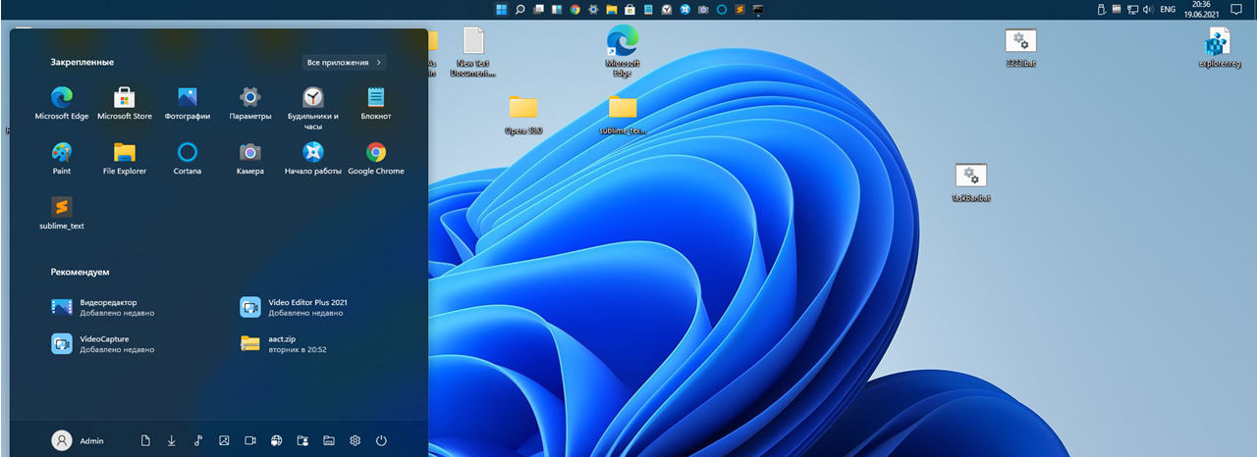The image size is (1257, 457).
Task: Open Music folder from Start footer
Action: pyautogui.click(x=197, y=441)
